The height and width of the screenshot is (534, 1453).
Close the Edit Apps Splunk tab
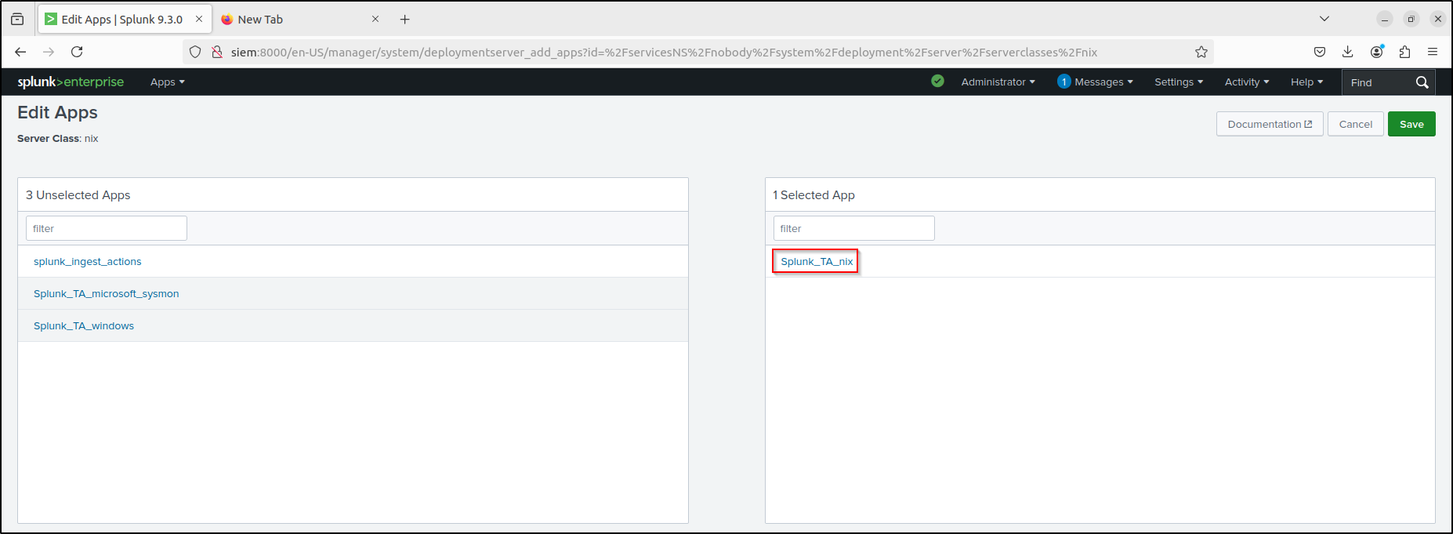point(199,19)
